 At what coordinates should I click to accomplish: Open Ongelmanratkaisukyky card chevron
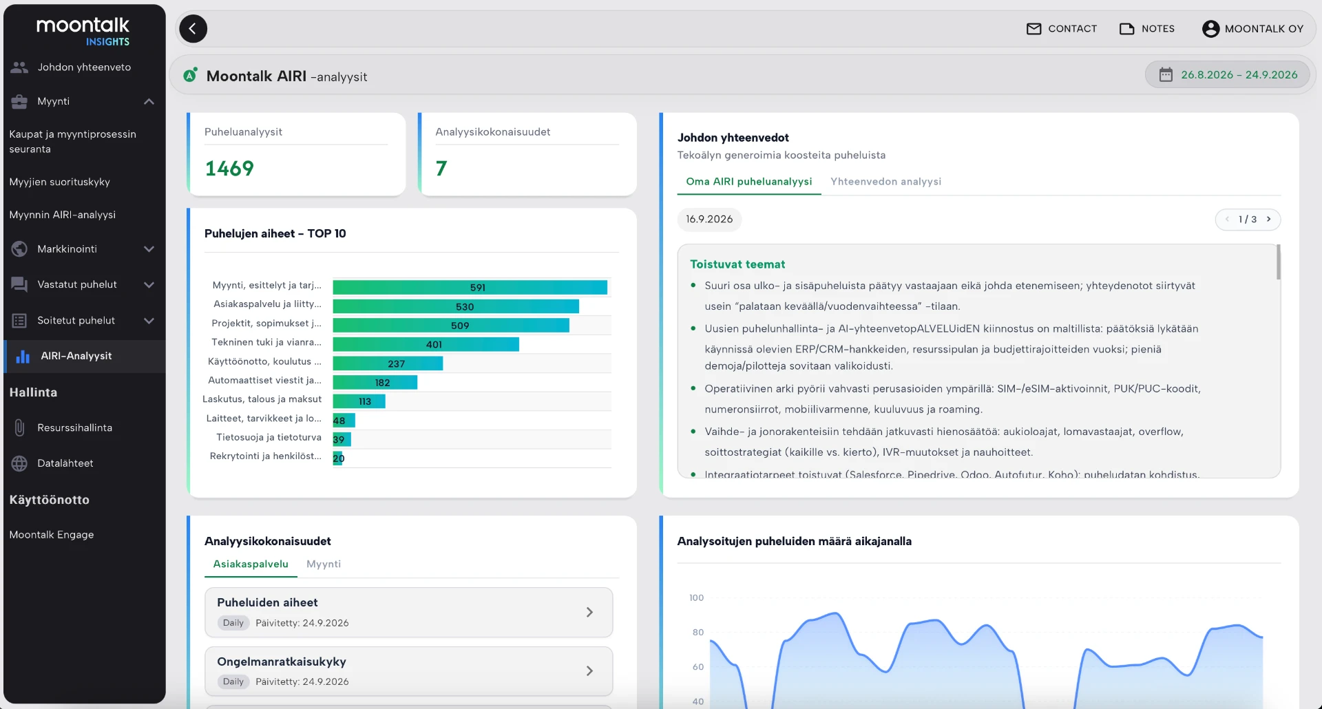(x=589, y=671)
